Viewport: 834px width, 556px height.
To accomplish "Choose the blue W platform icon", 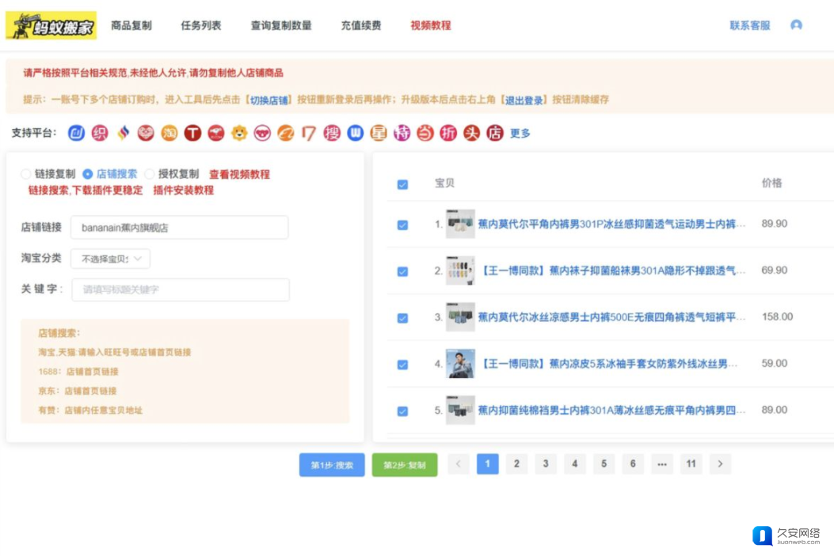I will [356, 133].
